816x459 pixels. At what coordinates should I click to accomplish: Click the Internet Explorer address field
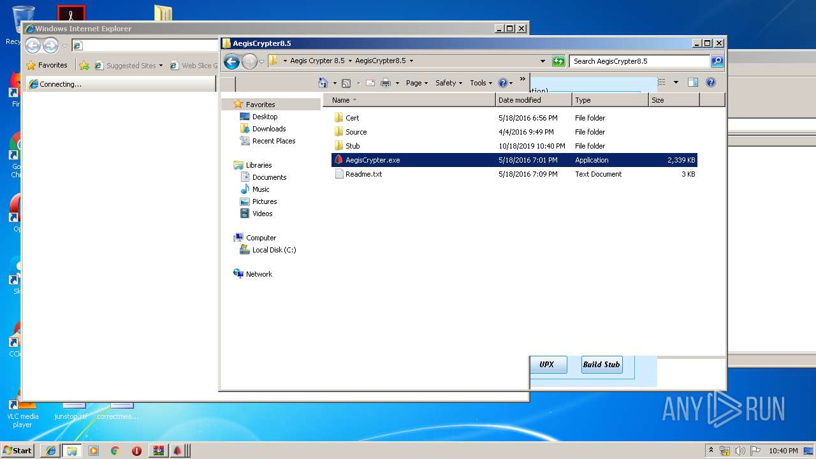[145, 45]
